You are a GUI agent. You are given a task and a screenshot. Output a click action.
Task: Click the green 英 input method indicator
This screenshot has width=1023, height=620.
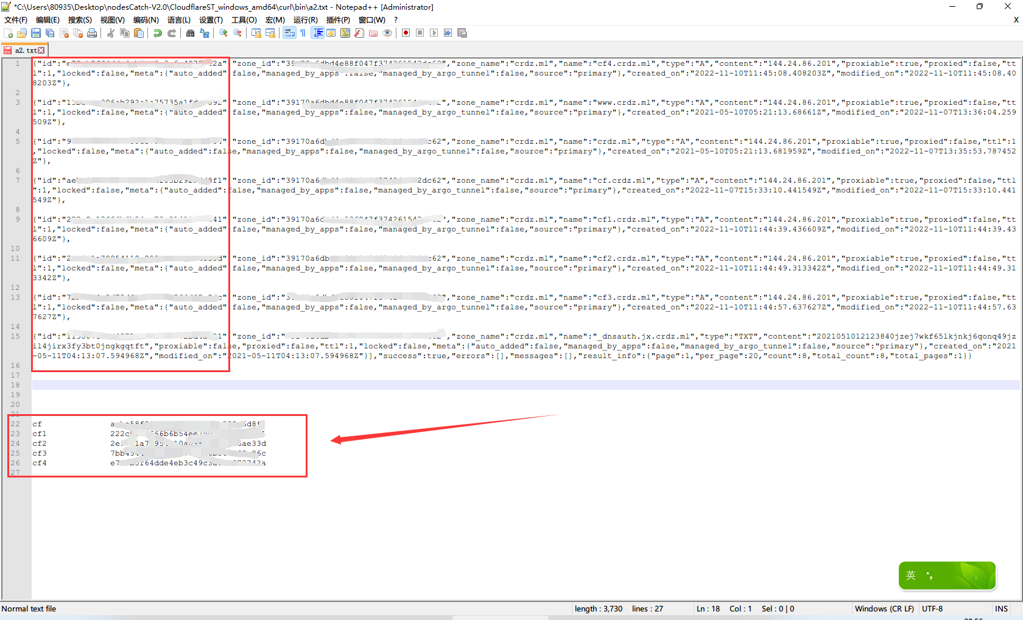click(911, 576)
